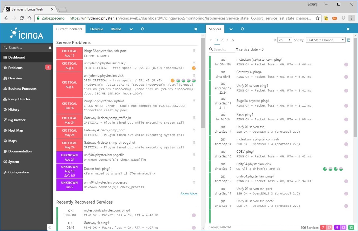358x231 pixels.
Task: Click perfdata circle for CDEV: ping4
Action: pyautogui.click(x=346, y=157)
